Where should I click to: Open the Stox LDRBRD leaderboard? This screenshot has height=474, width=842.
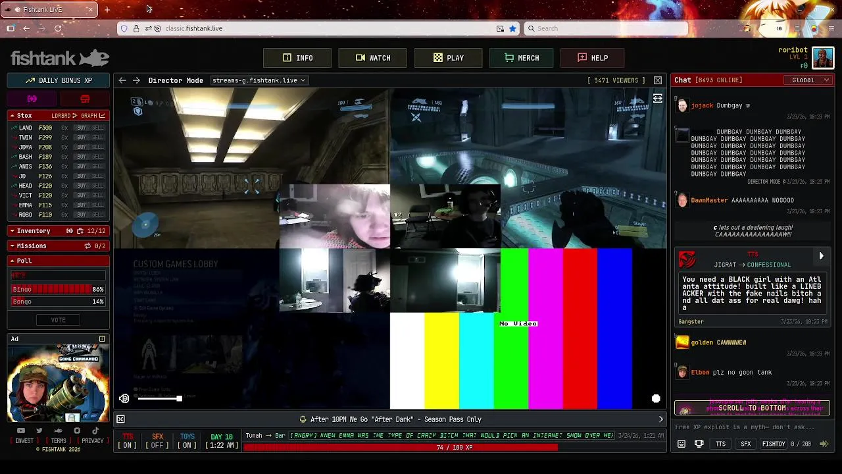point(64,116)
